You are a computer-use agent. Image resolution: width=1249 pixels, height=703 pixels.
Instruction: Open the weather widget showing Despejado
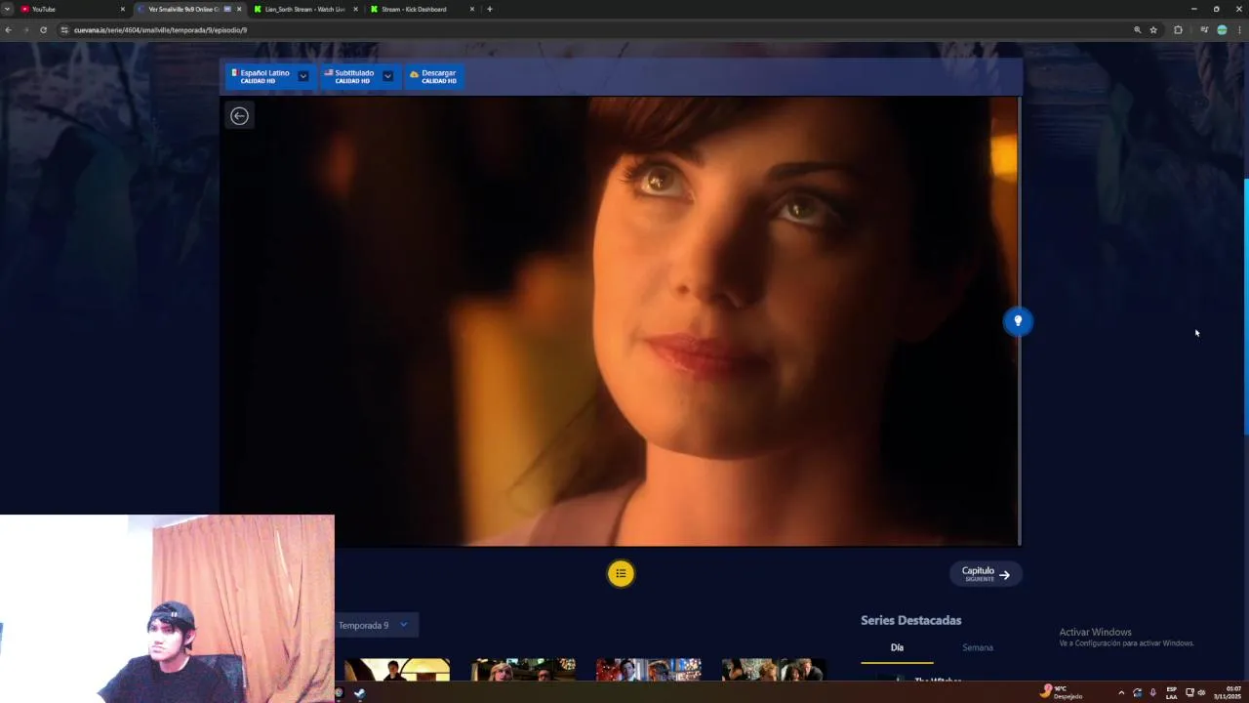pyautogui.click(x=1062, y=692)
